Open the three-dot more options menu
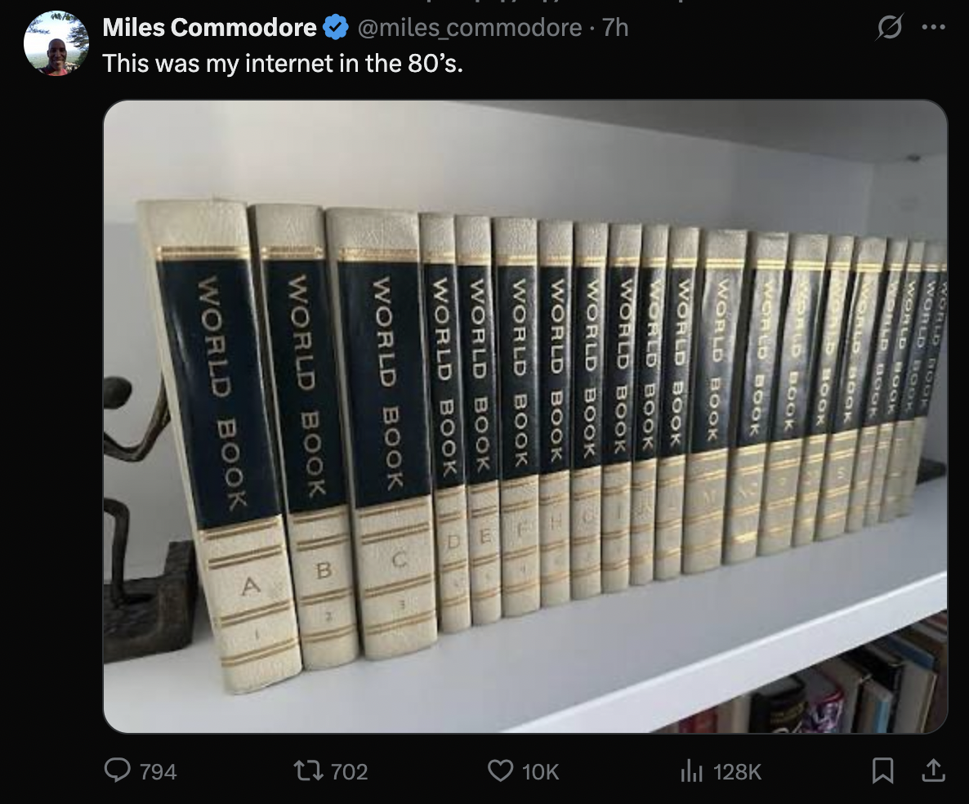969x804 pixels. click(x=933, y=27)
